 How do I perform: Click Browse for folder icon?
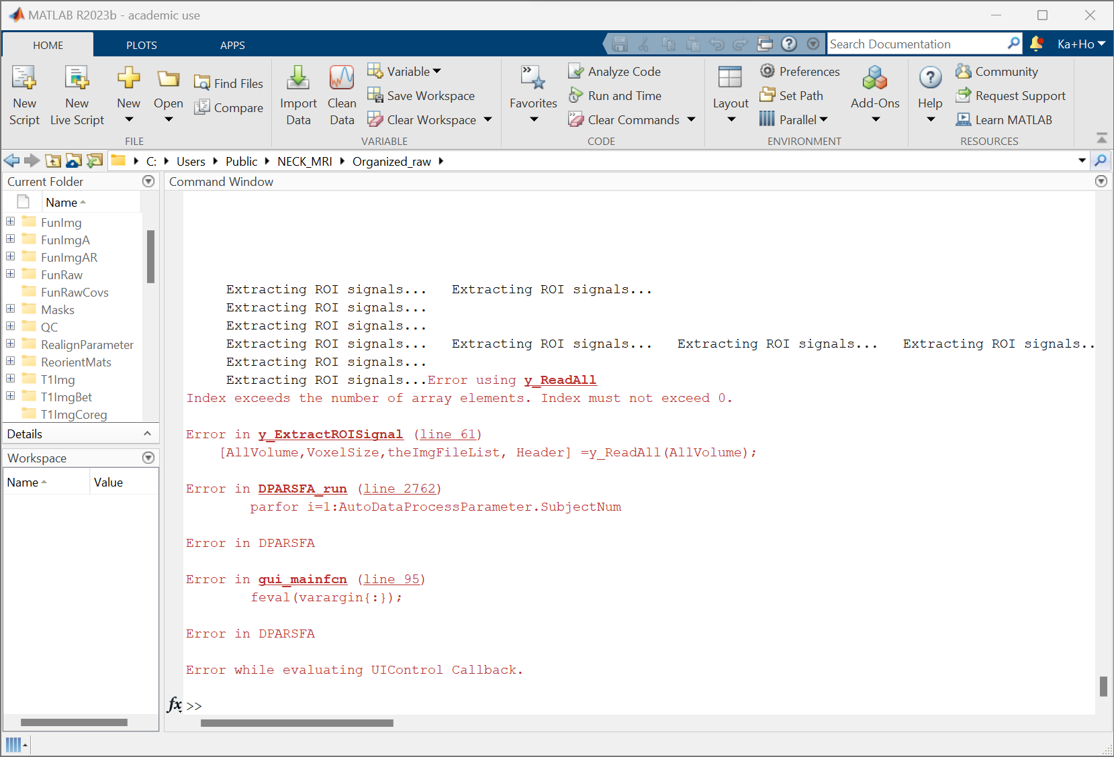click(x=74, y=160)
